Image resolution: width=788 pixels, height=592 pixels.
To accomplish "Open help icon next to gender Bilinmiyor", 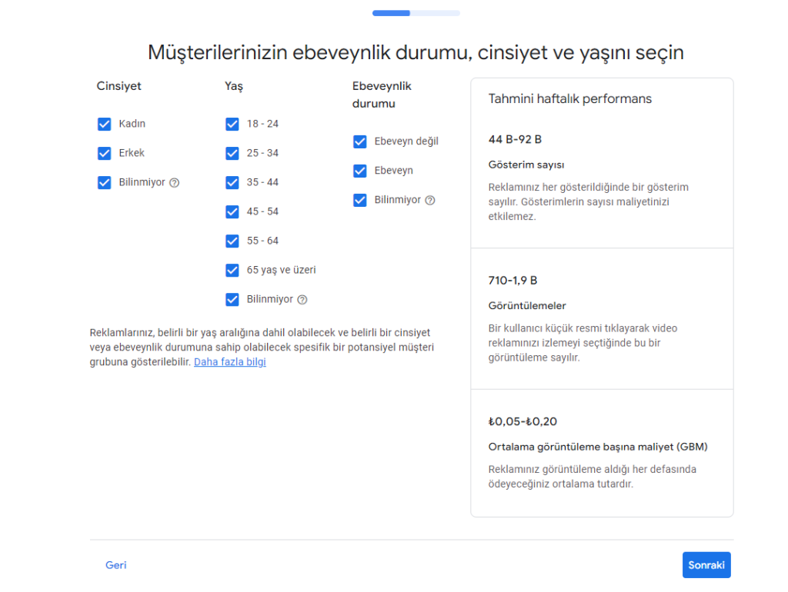I will pos(175,183).
